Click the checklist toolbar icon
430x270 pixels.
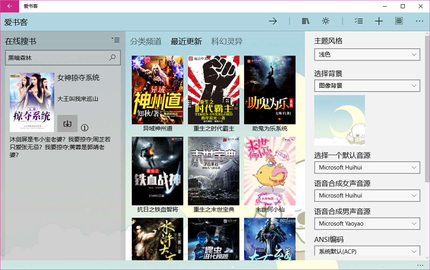click(359, 21)
